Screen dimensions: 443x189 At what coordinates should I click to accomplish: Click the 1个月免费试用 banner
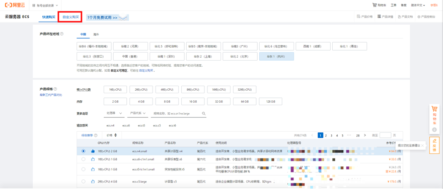[107, 18]
